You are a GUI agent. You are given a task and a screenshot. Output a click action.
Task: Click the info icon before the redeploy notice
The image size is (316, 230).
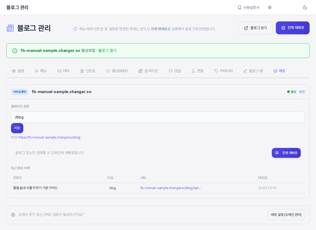tap(75, 29)
